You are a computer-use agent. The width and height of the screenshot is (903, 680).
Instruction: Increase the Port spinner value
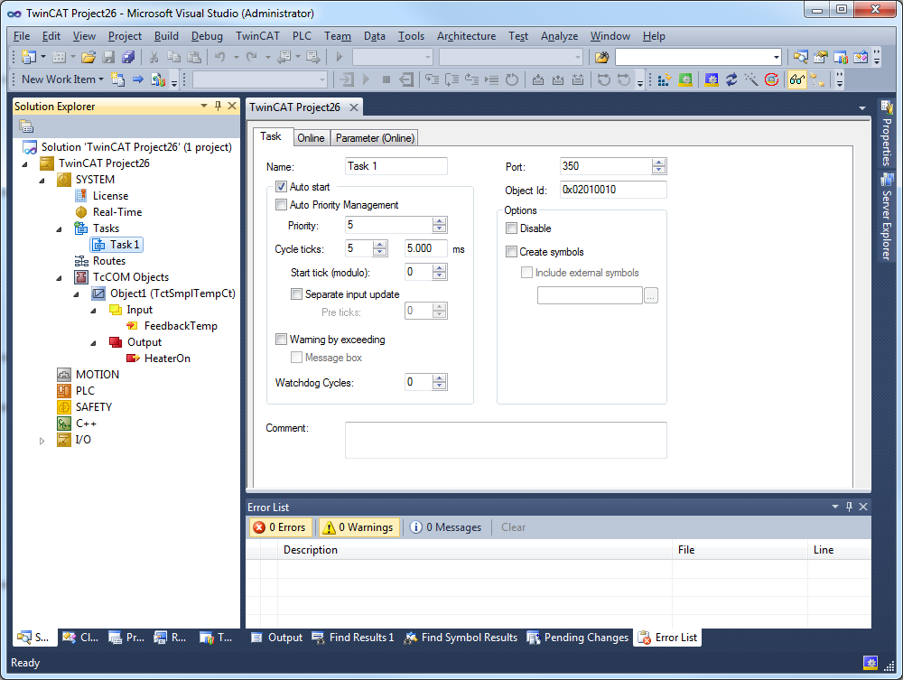(x=658, y=162)
